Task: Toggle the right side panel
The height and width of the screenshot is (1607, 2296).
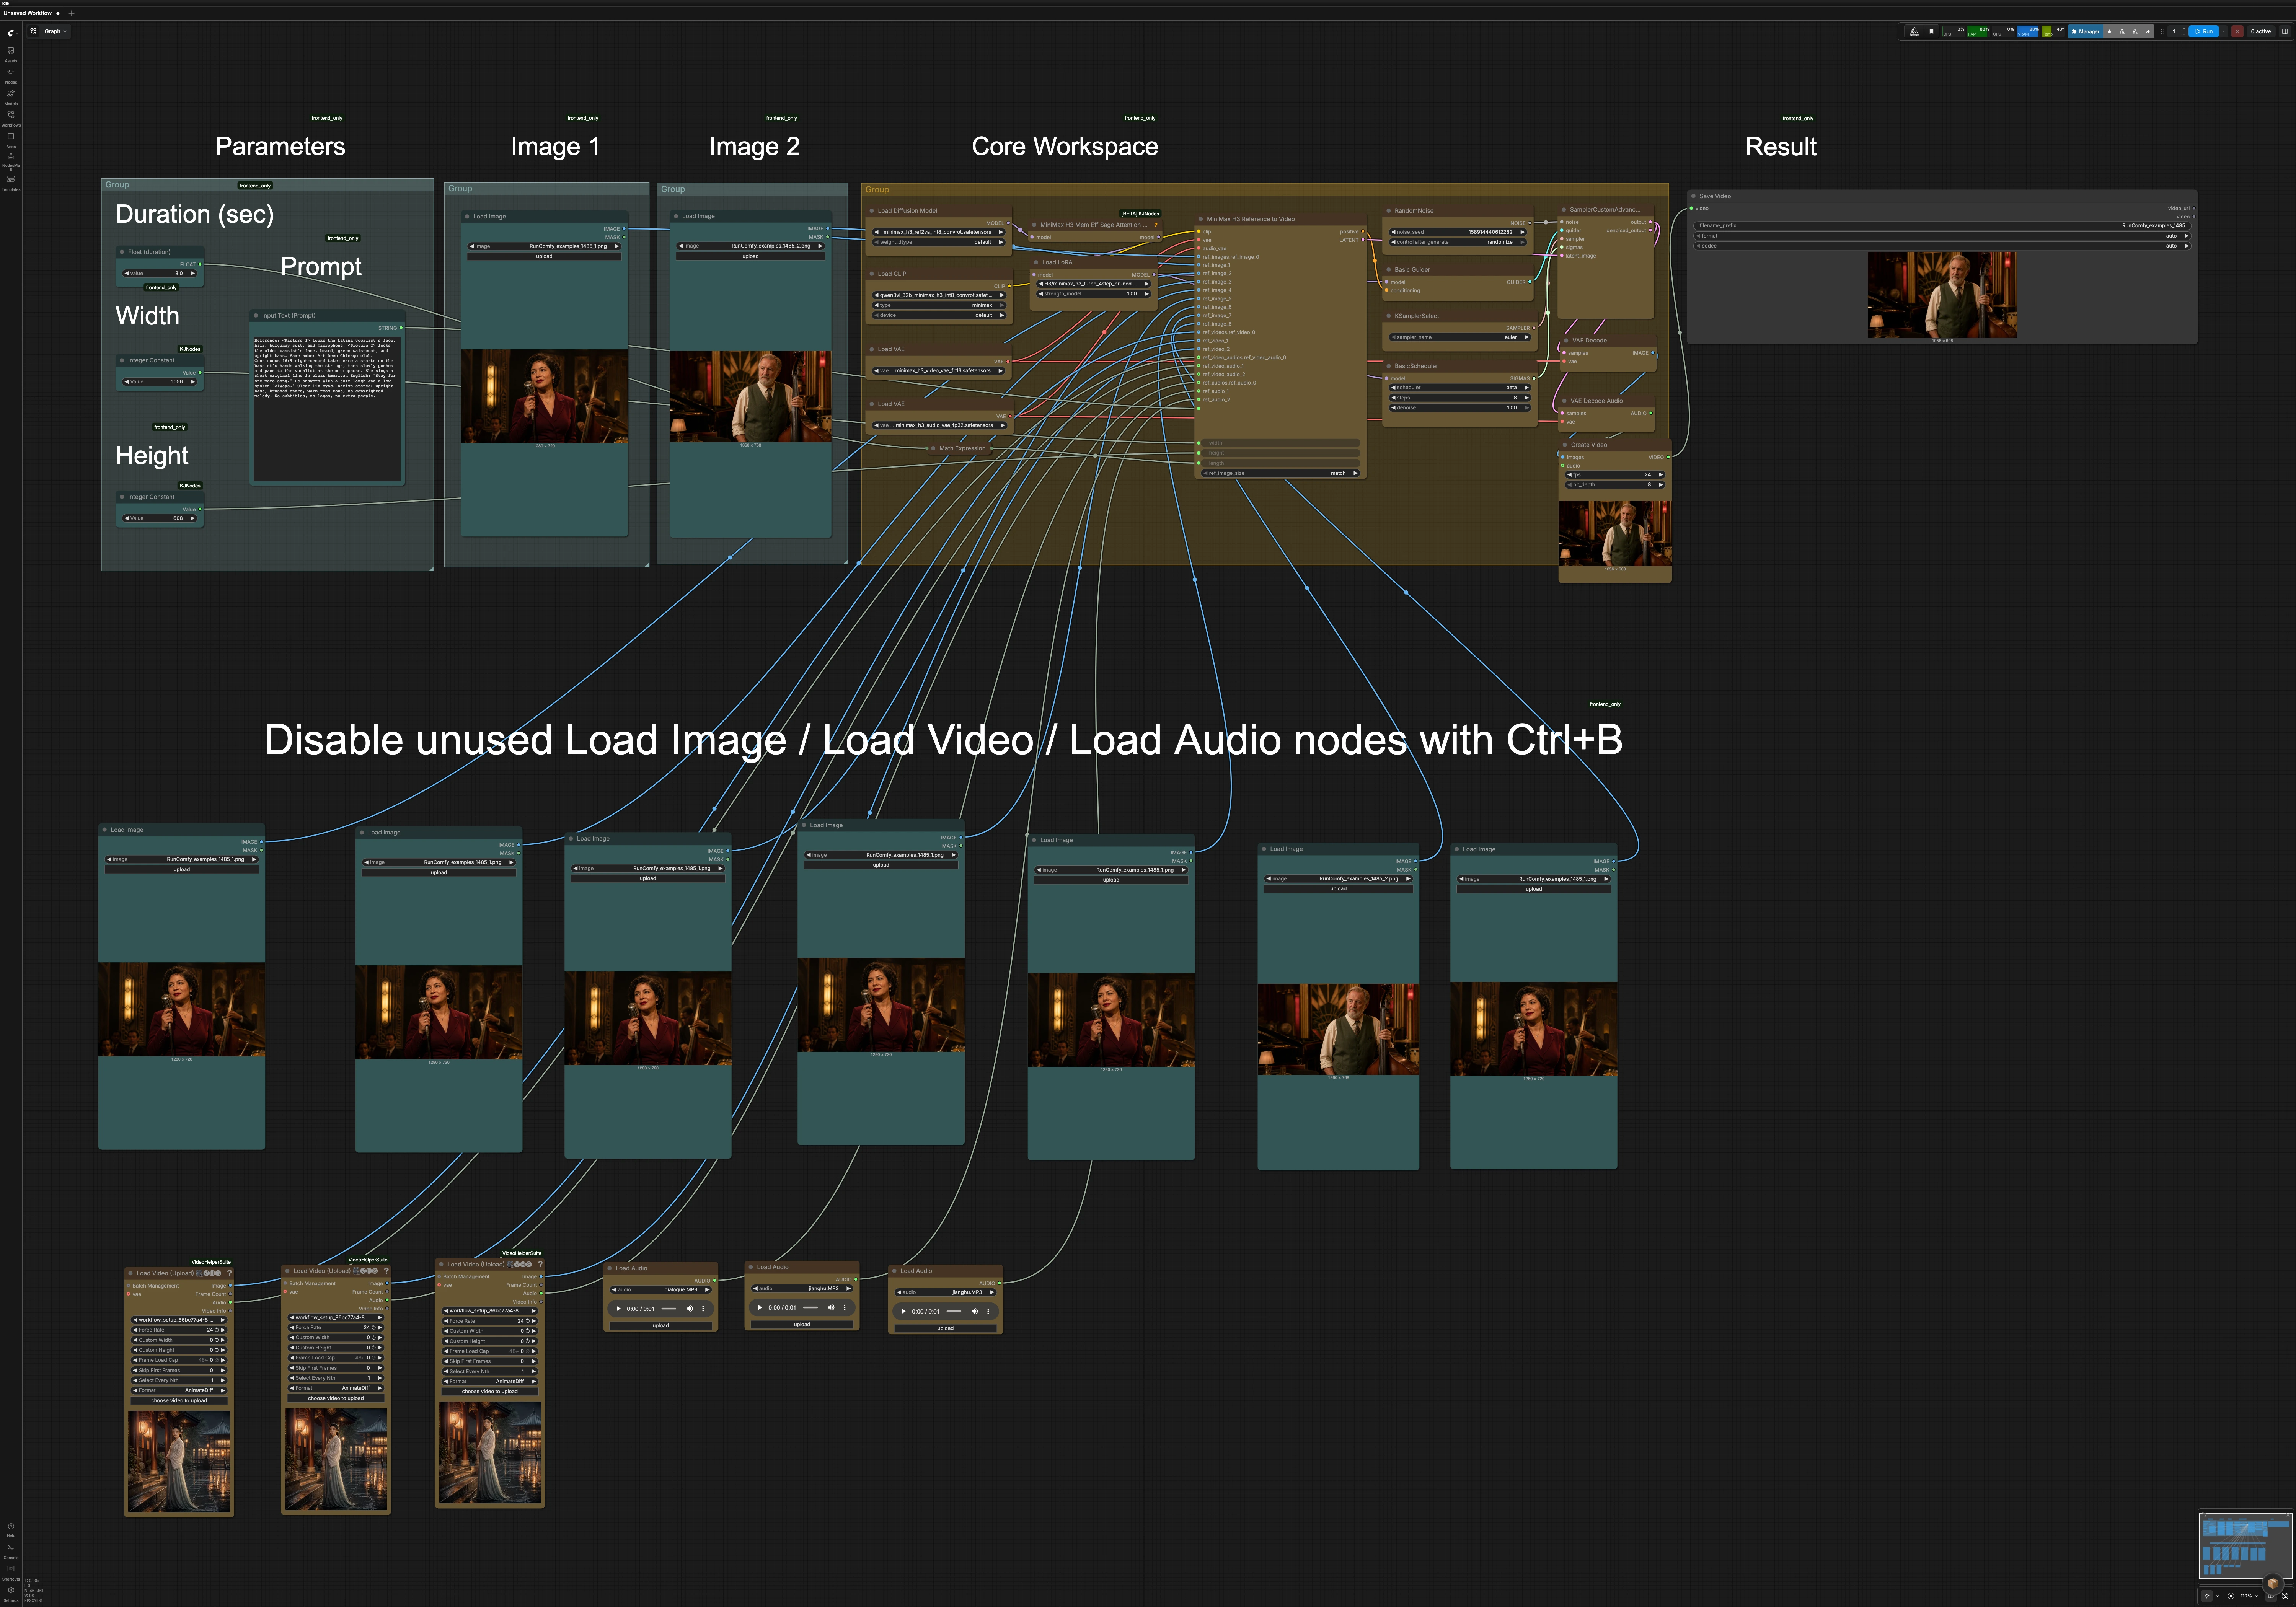Action: [x=2284, y=31]
